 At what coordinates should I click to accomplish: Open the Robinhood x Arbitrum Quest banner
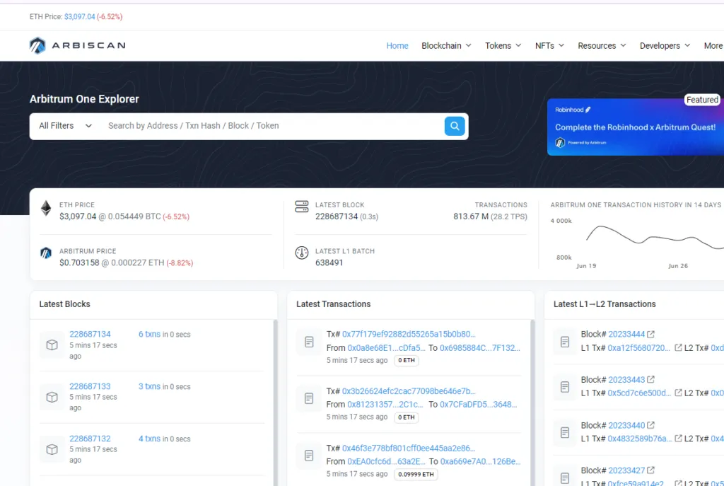tap(635, 127)
